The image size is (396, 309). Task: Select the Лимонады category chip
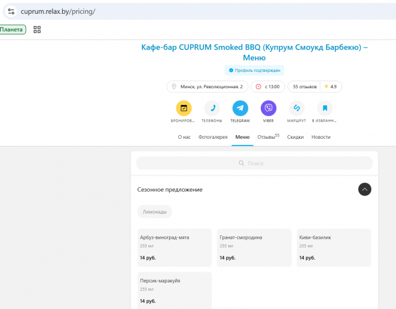pos(155,212)
